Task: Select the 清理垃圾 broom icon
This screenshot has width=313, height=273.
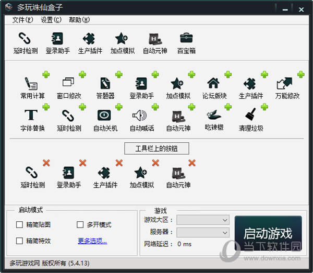Action: (251, 120)
